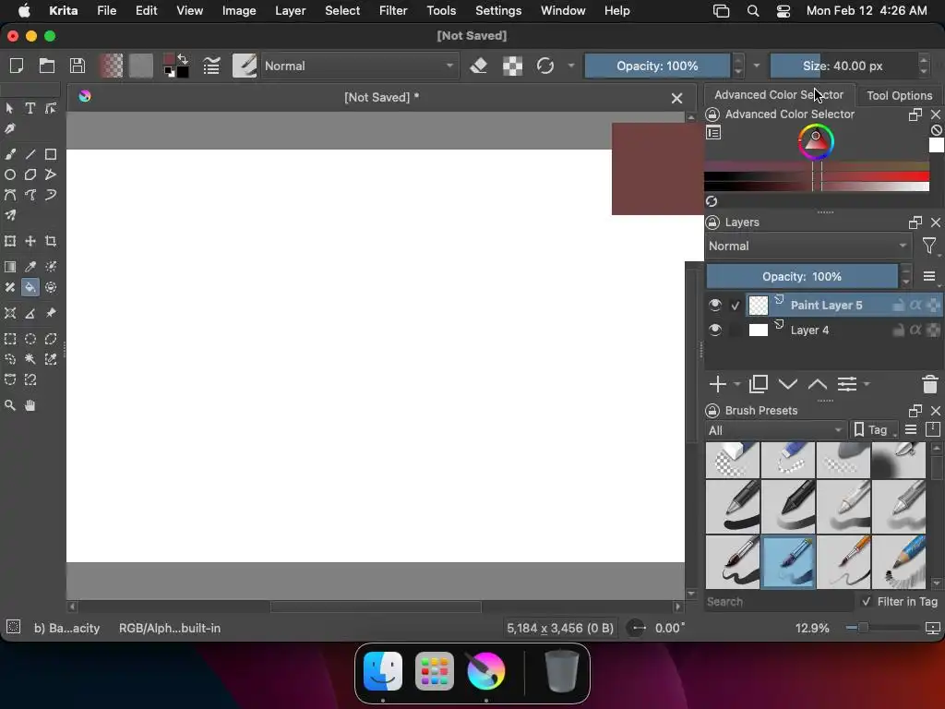Click the color wheel triangle selector

coord(816,141)
